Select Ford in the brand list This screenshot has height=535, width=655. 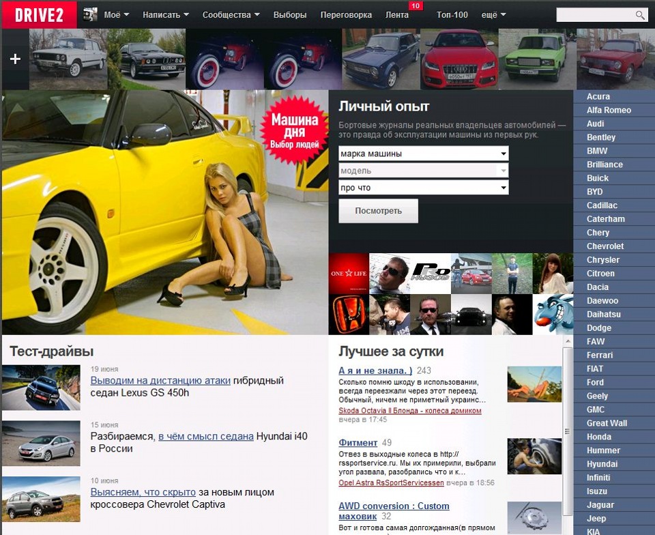(x=595, y=382)
